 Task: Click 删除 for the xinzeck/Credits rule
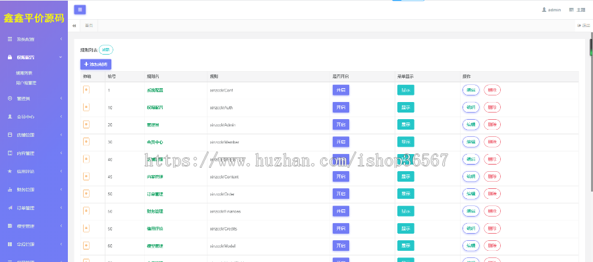[x=492, y=228]
